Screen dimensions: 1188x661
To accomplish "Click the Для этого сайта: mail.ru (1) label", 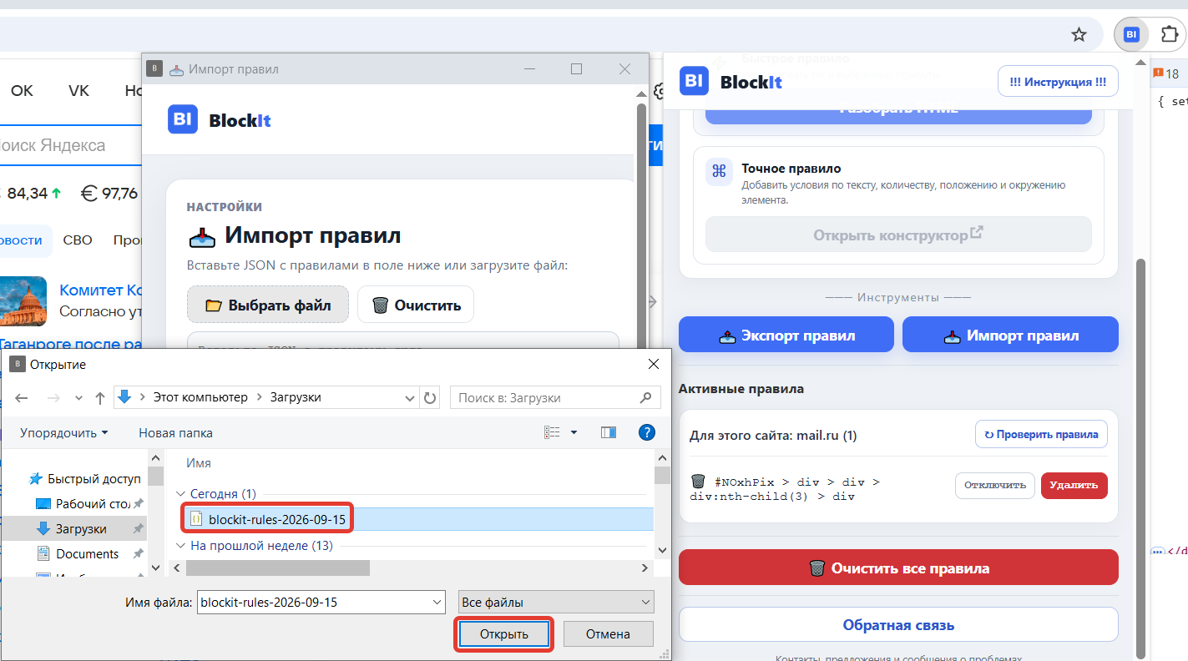I will point(773,435).
